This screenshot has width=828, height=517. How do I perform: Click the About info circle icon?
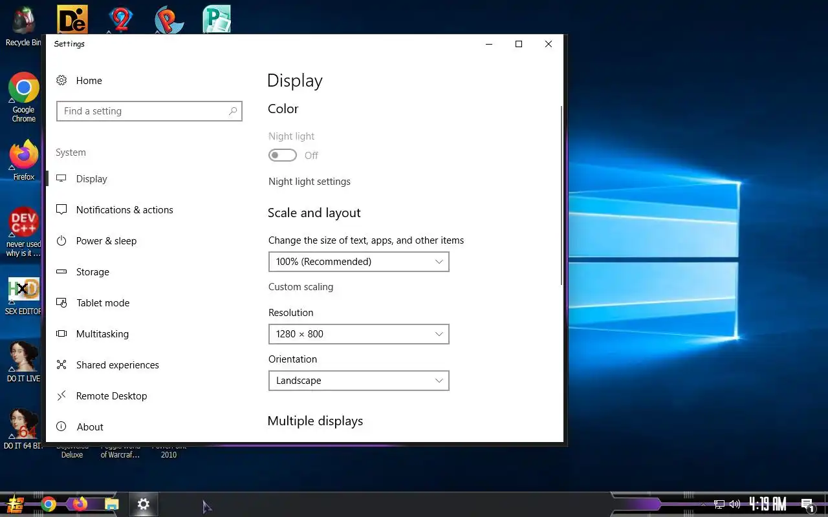click(x=61, y=427)
